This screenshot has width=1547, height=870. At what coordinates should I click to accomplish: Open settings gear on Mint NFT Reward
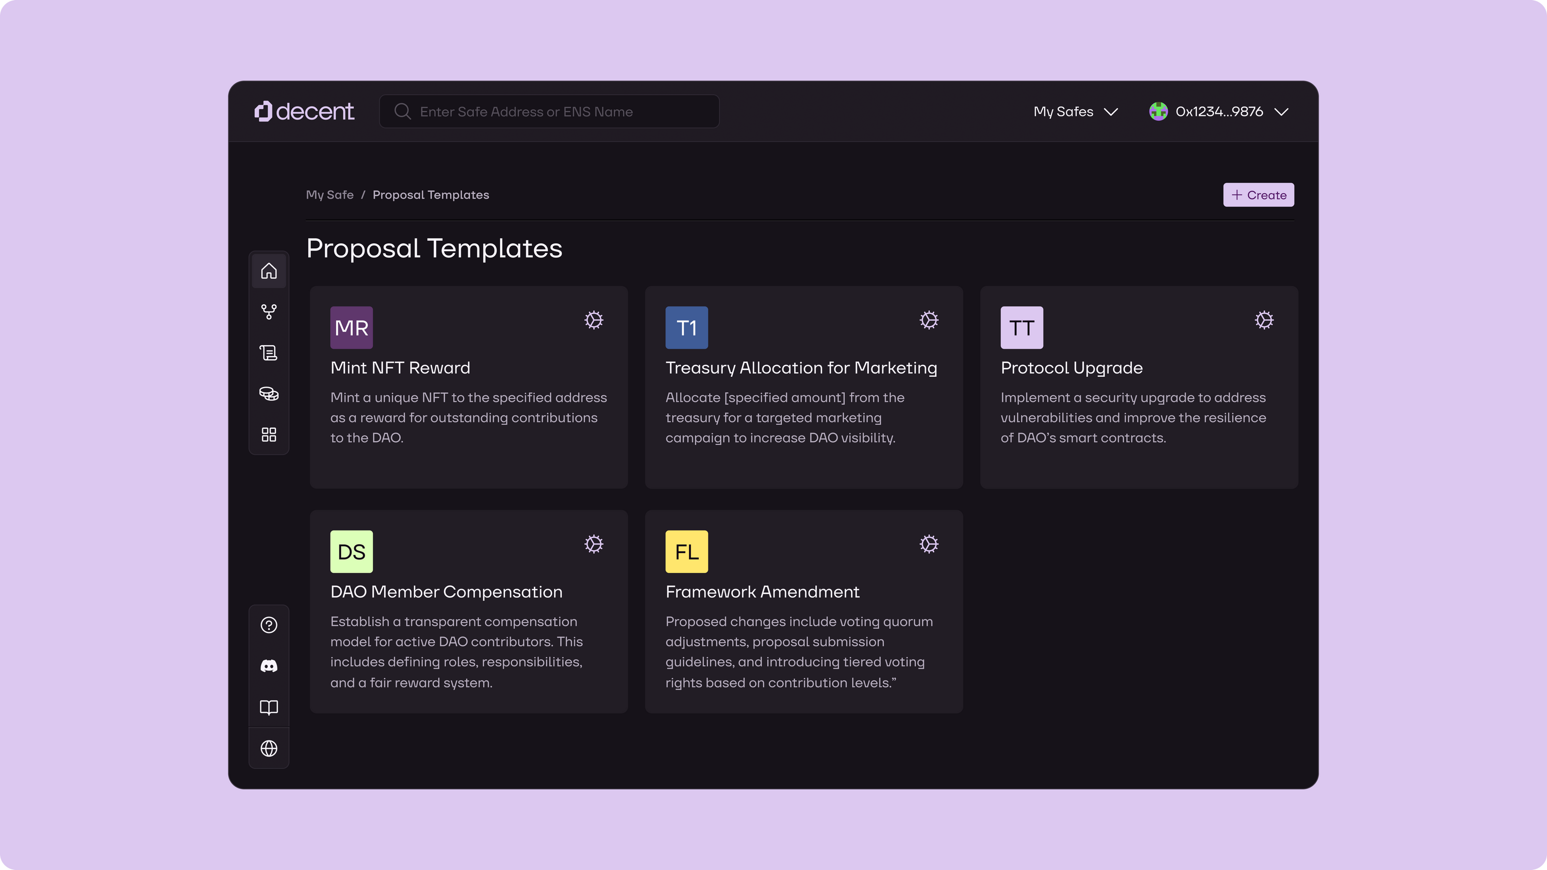coord(594,320)
